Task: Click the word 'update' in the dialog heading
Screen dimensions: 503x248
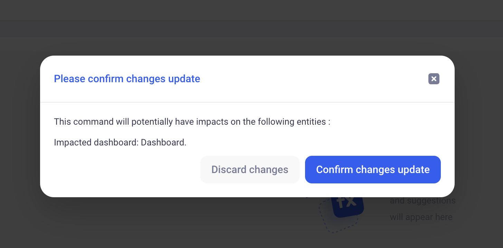Action: point(184,79)
